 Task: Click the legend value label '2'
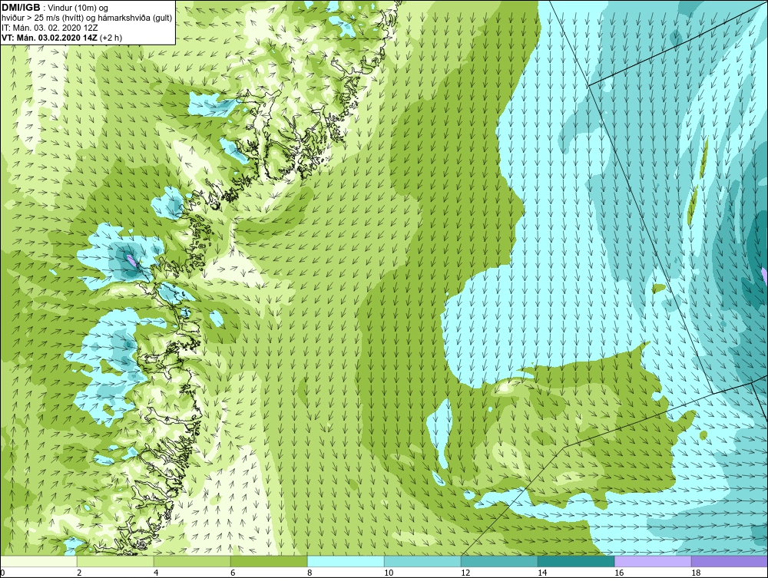point(79,573)
